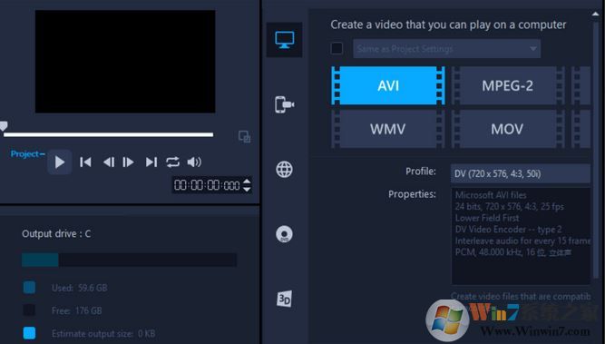This screenshot has height=344, width=605.
Task: Open the Profile DV 720 x 576 dropdown
Action: pyautogui.click(x=520, y=173)
